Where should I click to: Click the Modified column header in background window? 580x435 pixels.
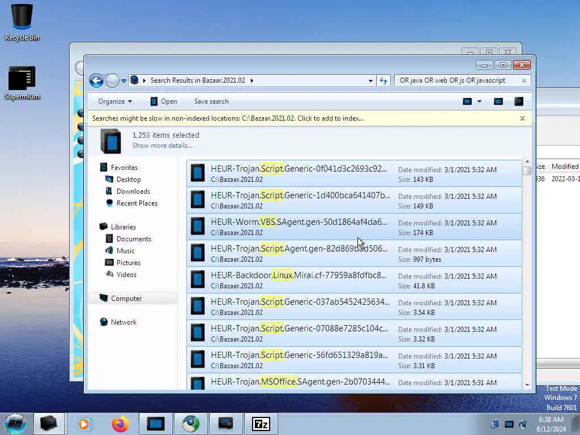pos(565,167)
